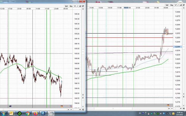Click the US flag session marker in left chart
The image size is (186, 116).
click(x=71, y=106)
